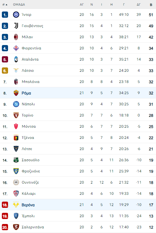Click the red position 20 badge
156x233 pixels.
coord(5,227)
